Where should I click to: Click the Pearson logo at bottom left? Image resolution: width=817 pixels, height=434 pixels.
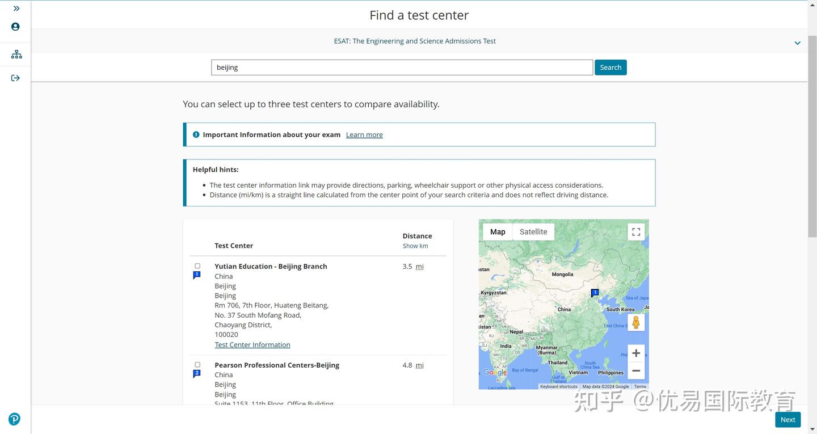pyautogui.click(x=15, y=419)
